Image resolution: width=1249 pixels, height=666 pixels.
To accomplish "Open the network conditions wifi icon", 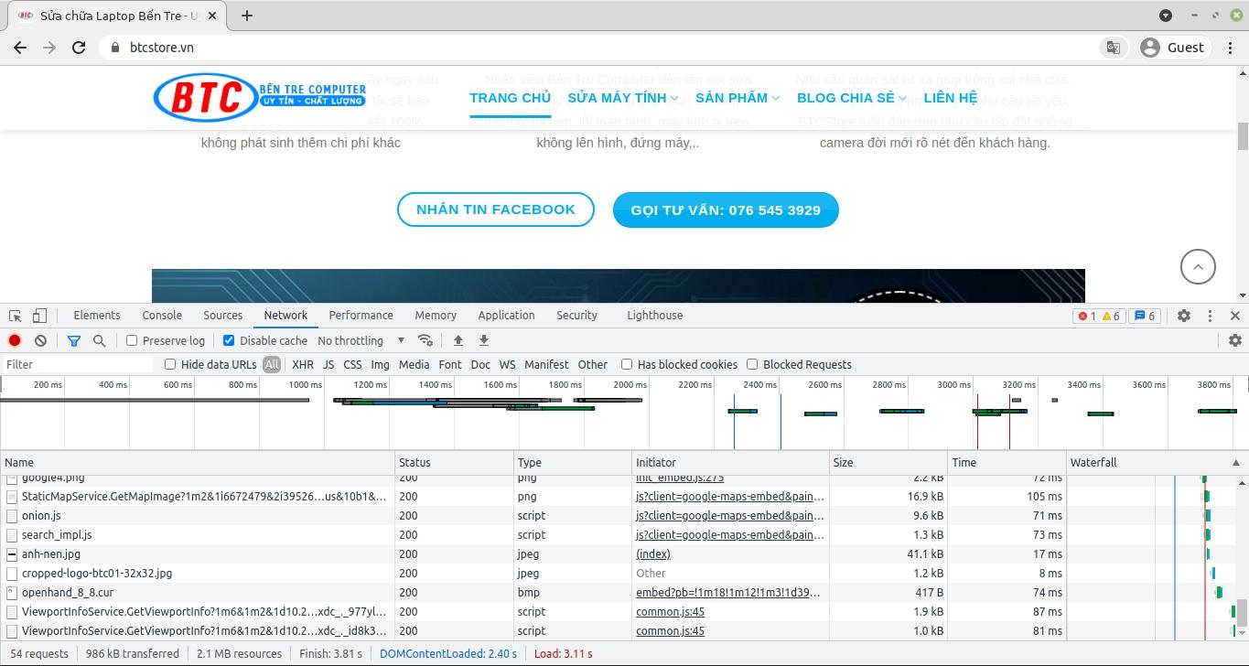I will [x=425, y=340].
